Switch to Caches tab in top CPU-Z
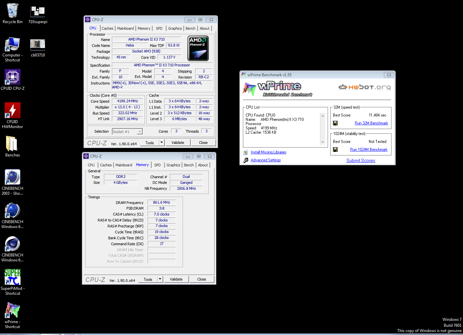Image resolution: width=463 pixels, height=335 pixels. [108, 28]
